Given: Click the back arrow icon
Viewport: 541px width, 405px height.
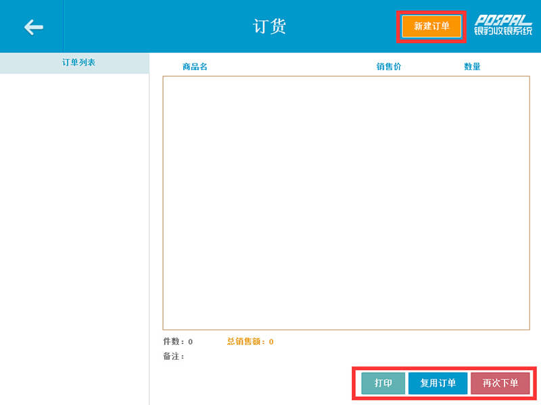Looking at the screenshot, I should (33, 26).
